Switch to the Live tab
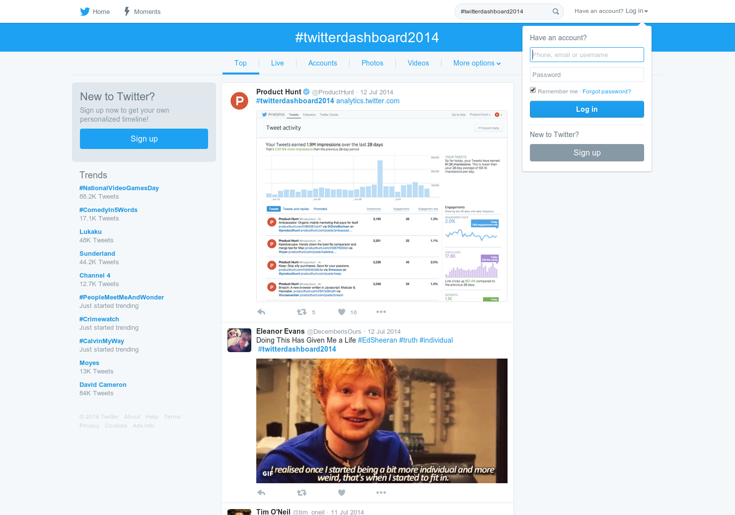Image resolution: width=735 pixels, height=515 pixels. pos(277,63)
